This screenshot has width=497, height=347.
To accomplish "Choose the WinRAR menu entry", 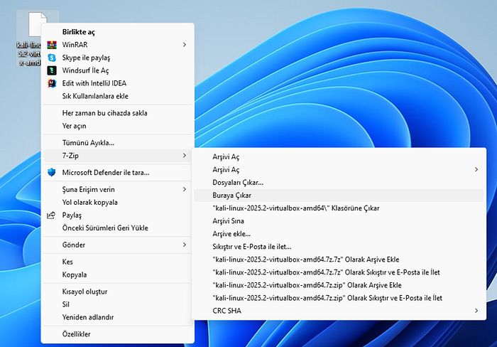I will coord(118,45).
